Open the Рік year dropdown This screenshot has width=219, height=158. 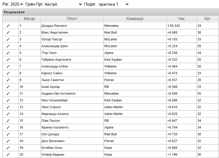pyautogui.click(x=17, y=4)
